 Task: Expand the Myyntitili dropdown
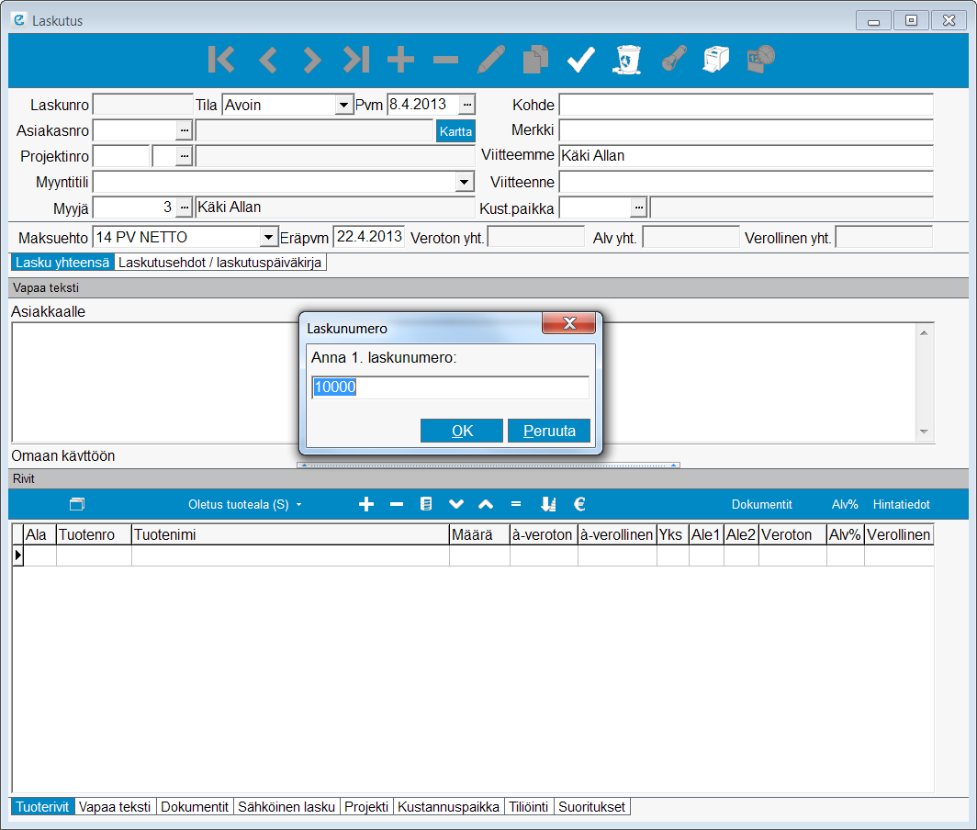(x=464, y=182)
